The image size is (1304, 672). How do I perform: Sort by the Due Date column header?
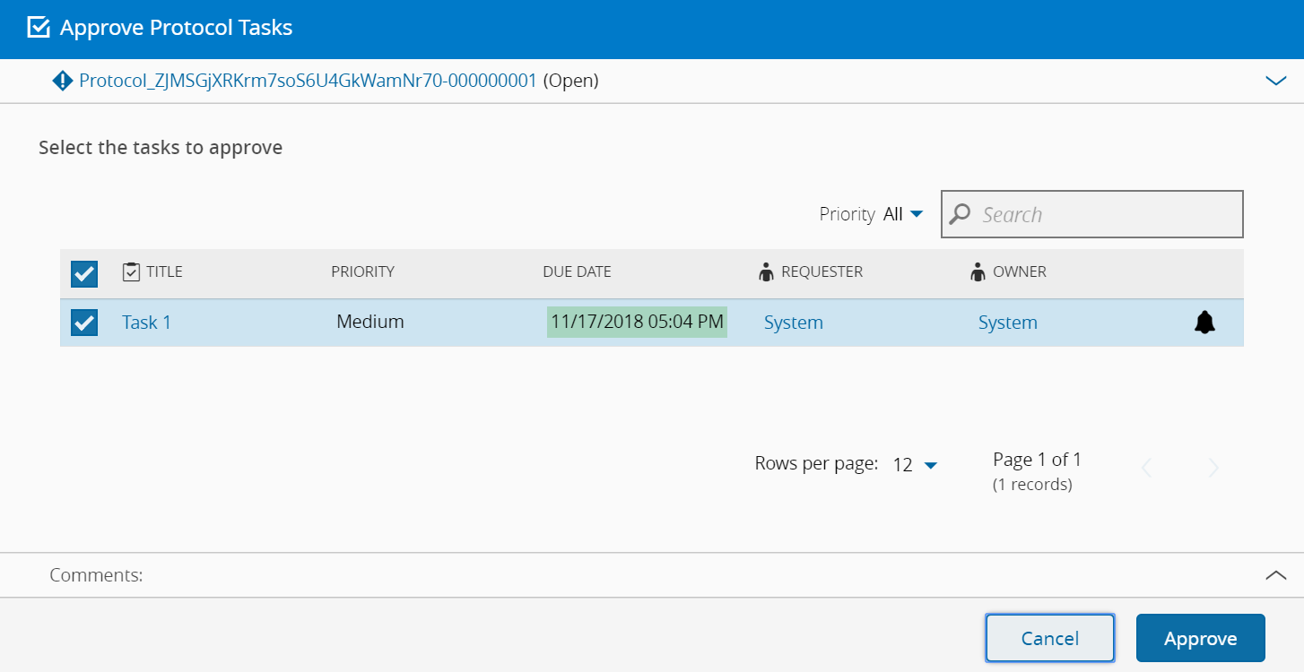pos(577,271)
